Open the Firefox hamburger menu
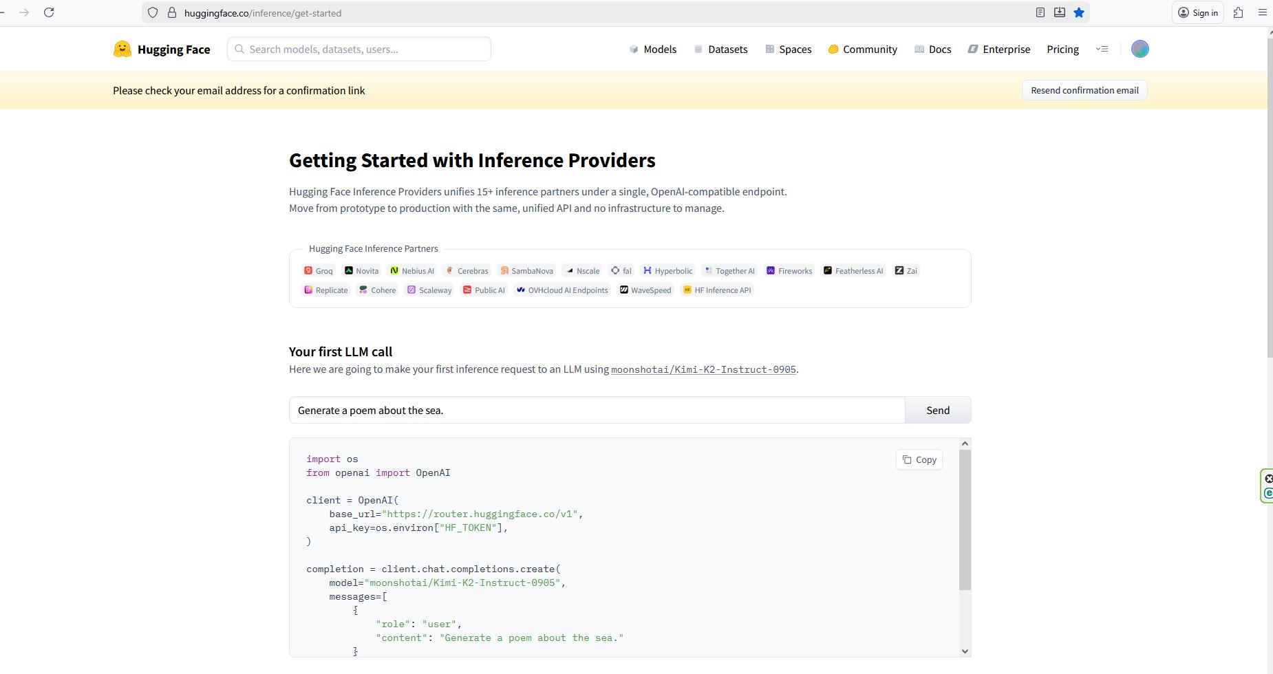Viewport: 1273px width, 674px height. (x=1262, y=12)
